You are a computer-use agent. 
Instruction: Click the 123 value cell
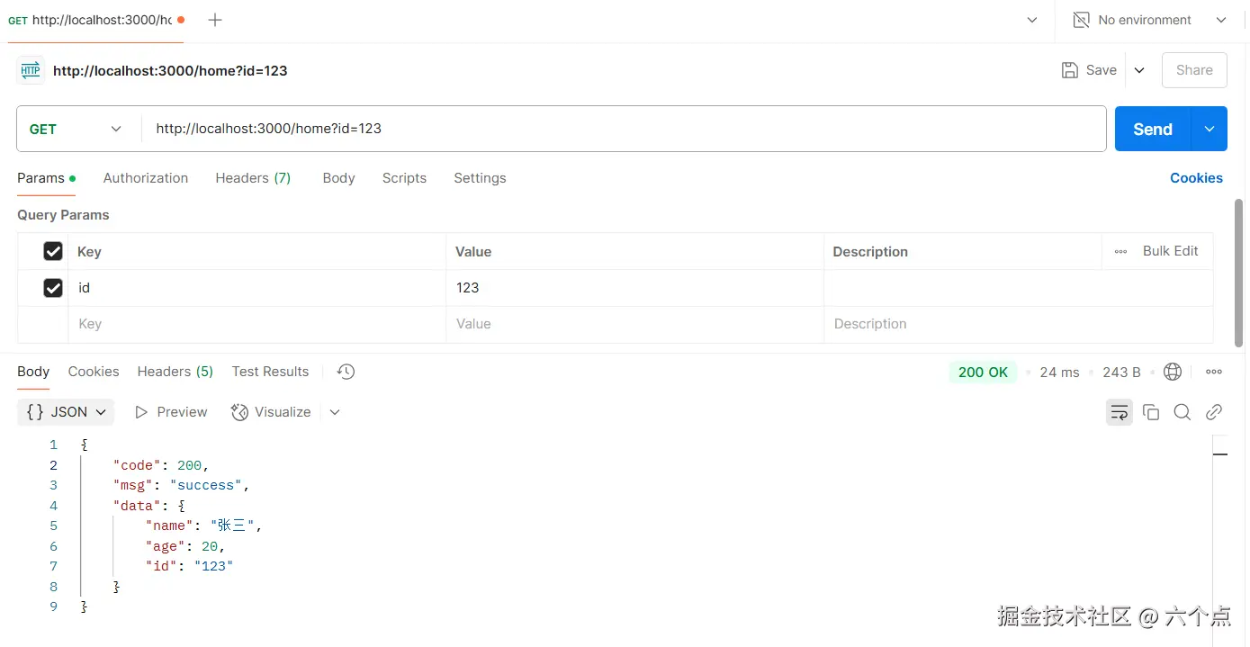pos(634,288)
